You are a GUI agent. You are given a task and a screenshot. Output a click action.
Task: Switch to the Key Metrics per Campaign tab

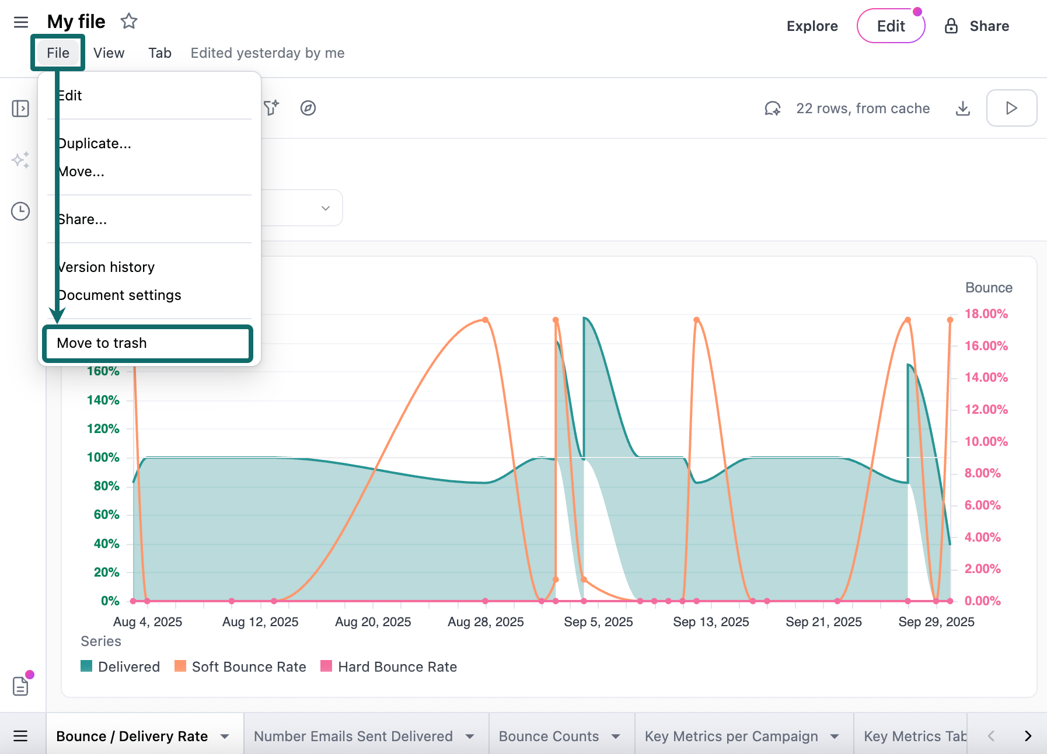[731, 736]
